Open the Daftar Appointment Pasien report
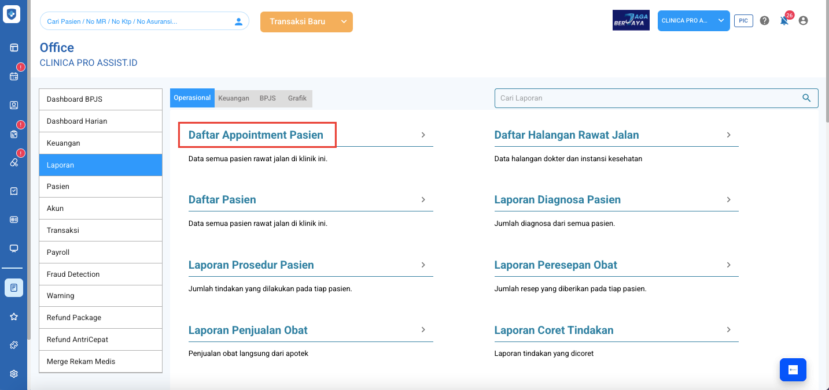Screen dimensions: 829x390 coord(256,135)
